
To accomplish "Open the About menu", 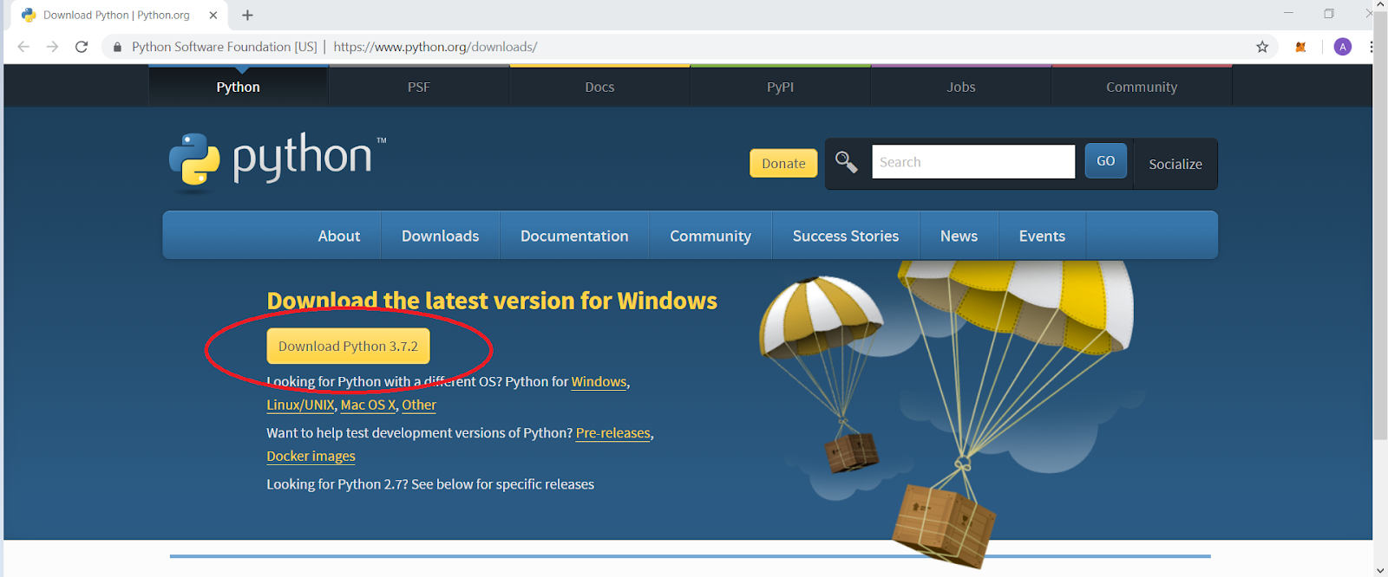I will 339,236.
